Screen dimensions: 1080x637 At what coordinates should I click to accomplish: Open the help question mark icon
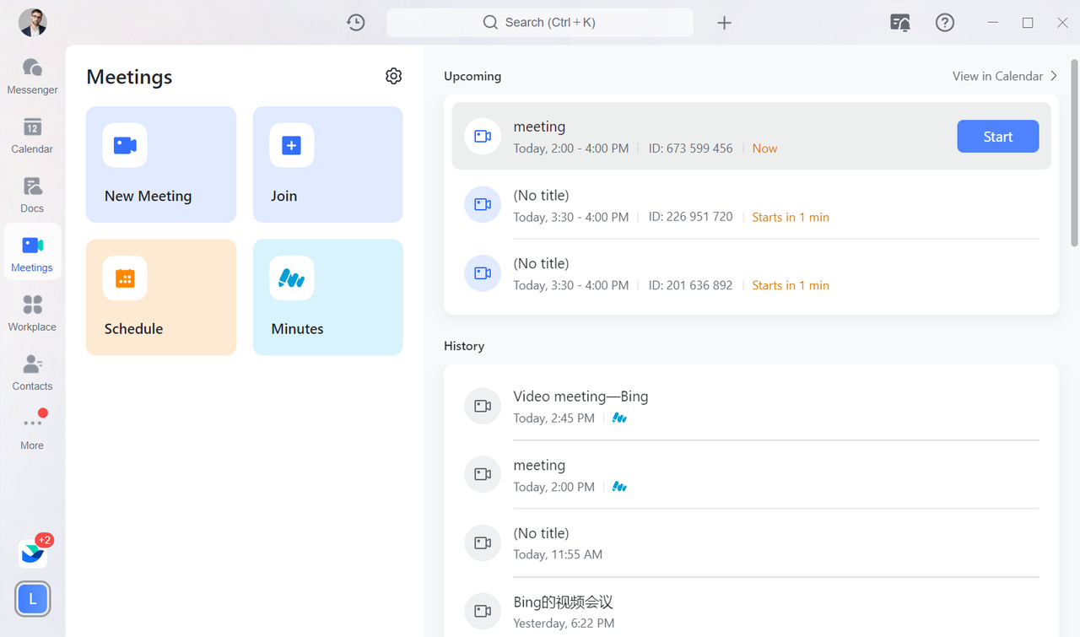(945, 23)
